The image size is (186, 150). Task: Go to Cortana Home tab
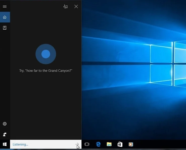click(x=5, y=17)
